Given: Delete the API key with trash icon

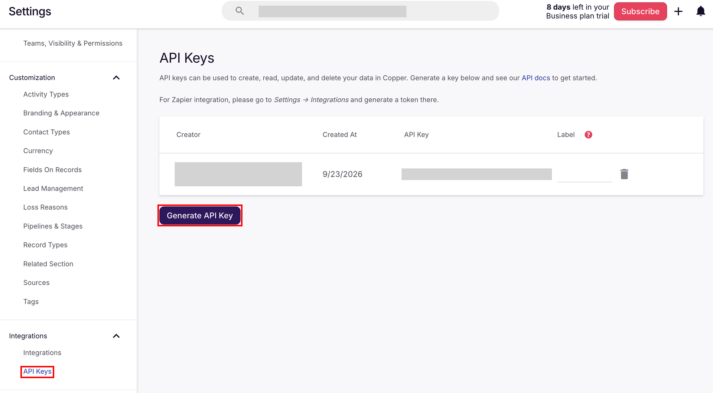Looking at the screenshot, I should click(624, 174).
